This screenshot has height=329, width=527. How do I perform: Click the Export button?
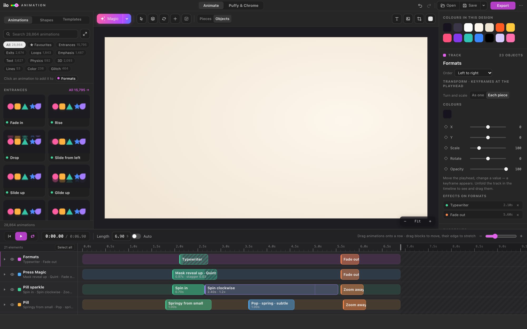click(503, 6)
